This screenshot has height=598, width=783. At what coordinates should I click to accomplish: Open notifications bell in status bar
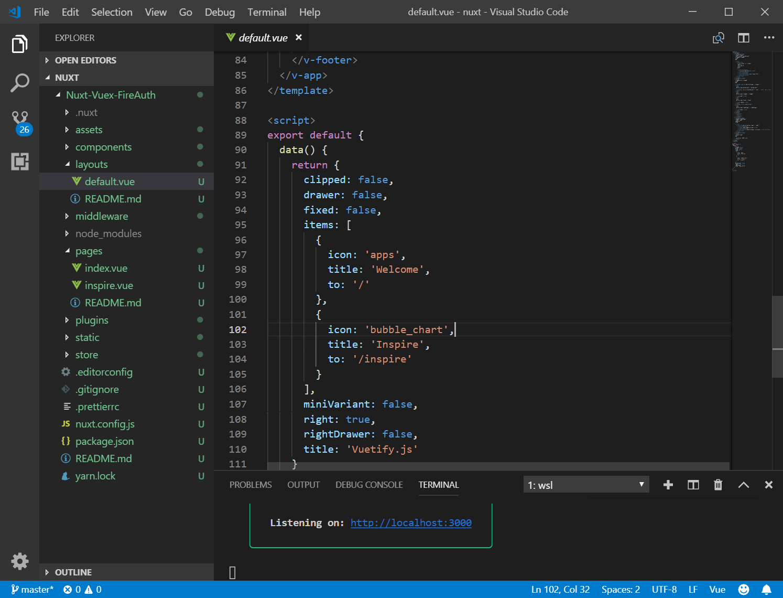point(766,590)
